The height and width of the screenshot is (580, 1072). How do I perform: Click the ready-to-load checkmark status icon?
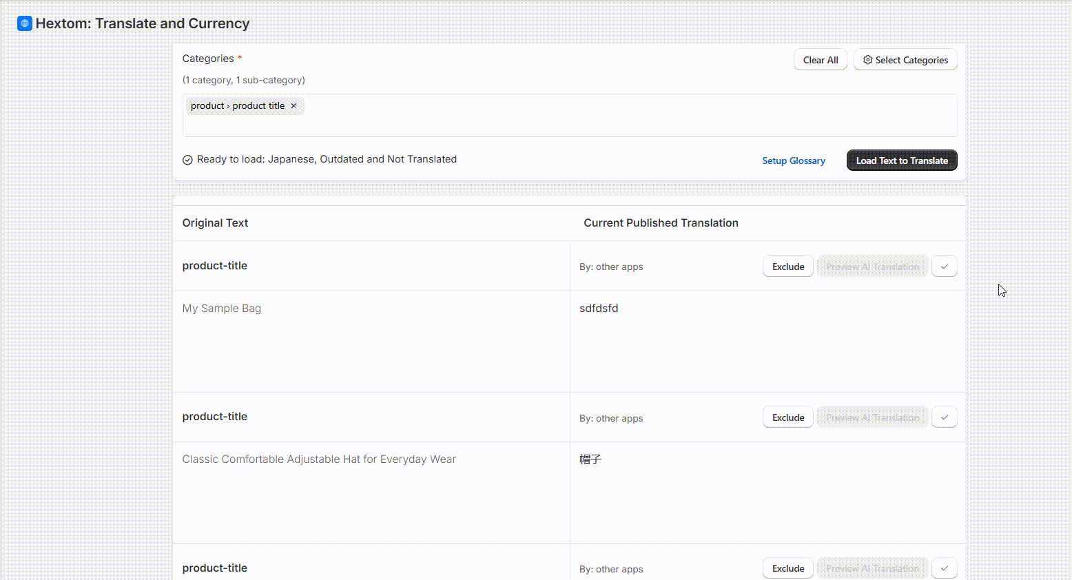[x=187, y=160]
